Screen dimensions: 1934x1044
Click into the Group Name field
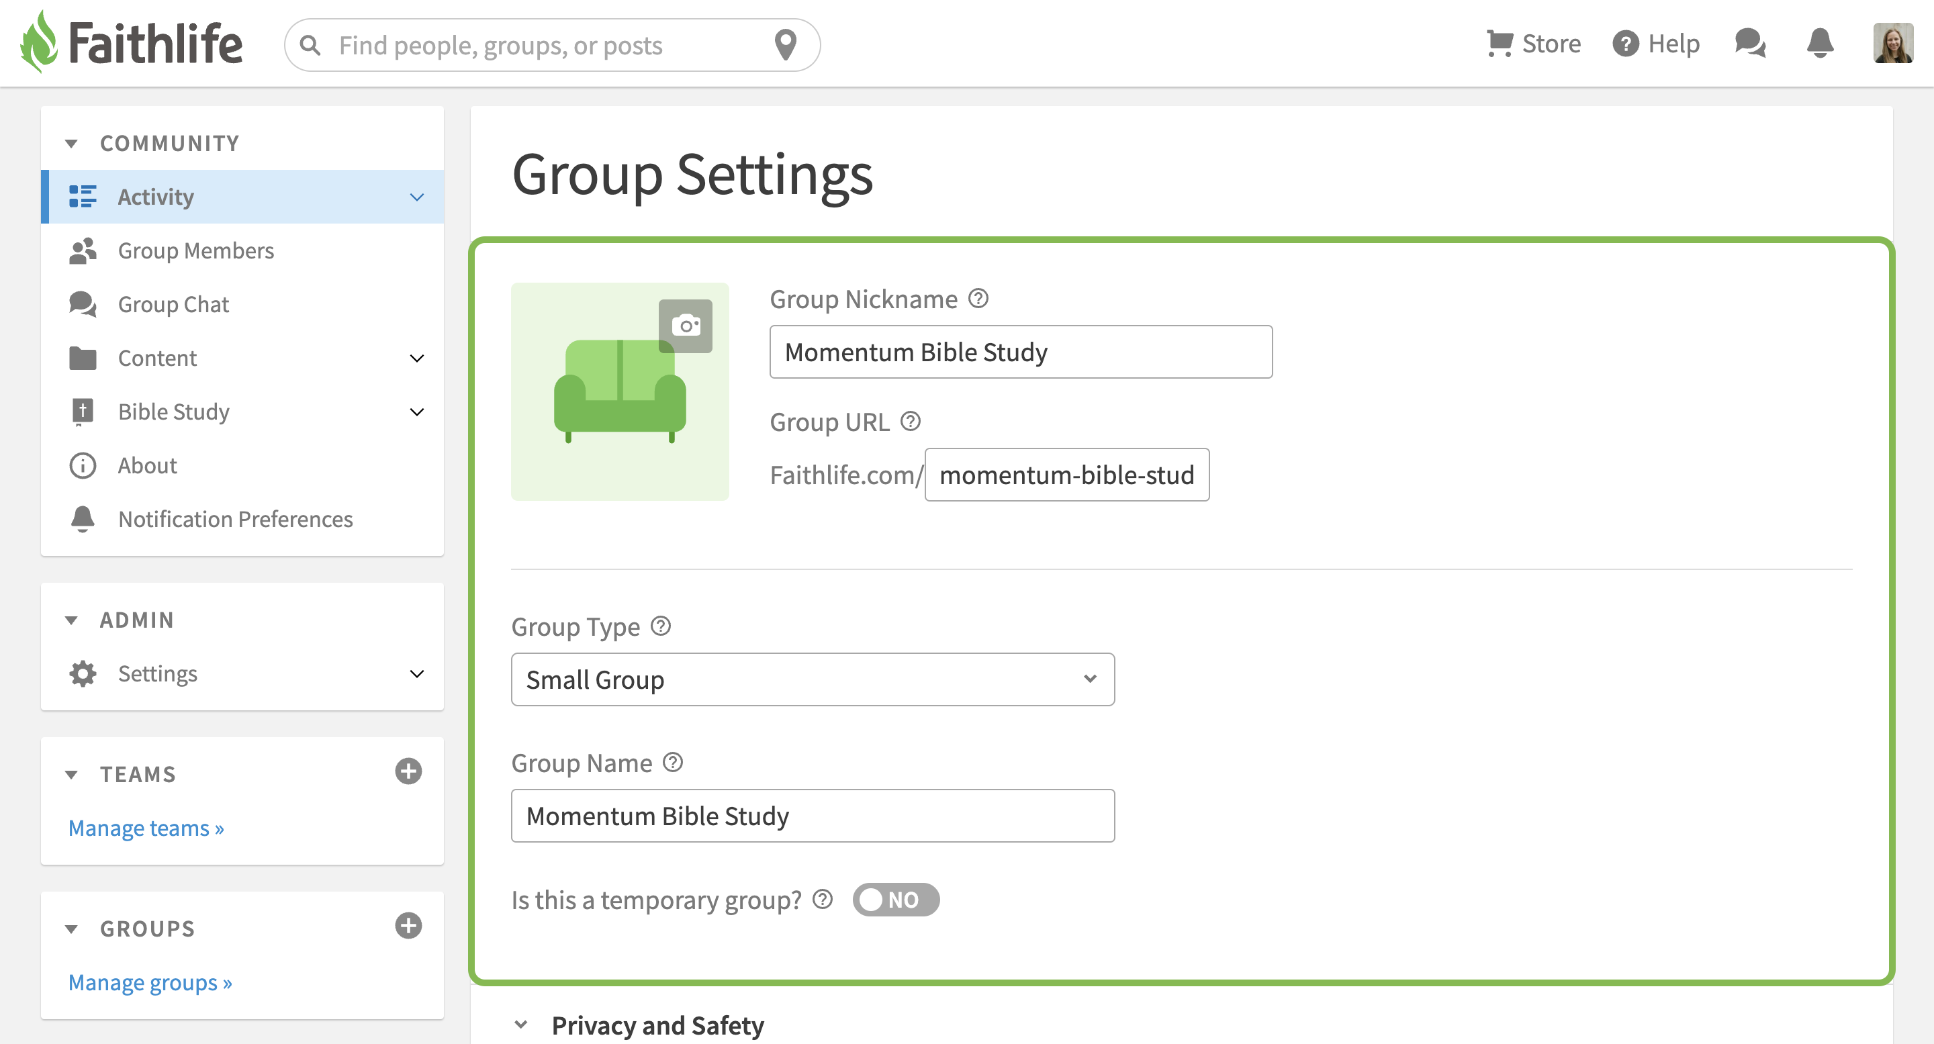pyautogui.click(x=813, y=816)
